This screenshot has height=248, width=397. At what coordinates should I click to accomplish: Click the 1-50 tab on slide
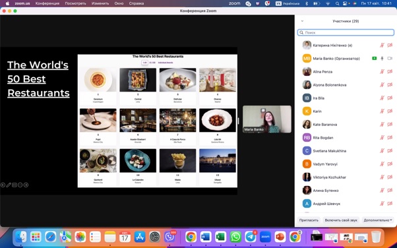(144, 63)
